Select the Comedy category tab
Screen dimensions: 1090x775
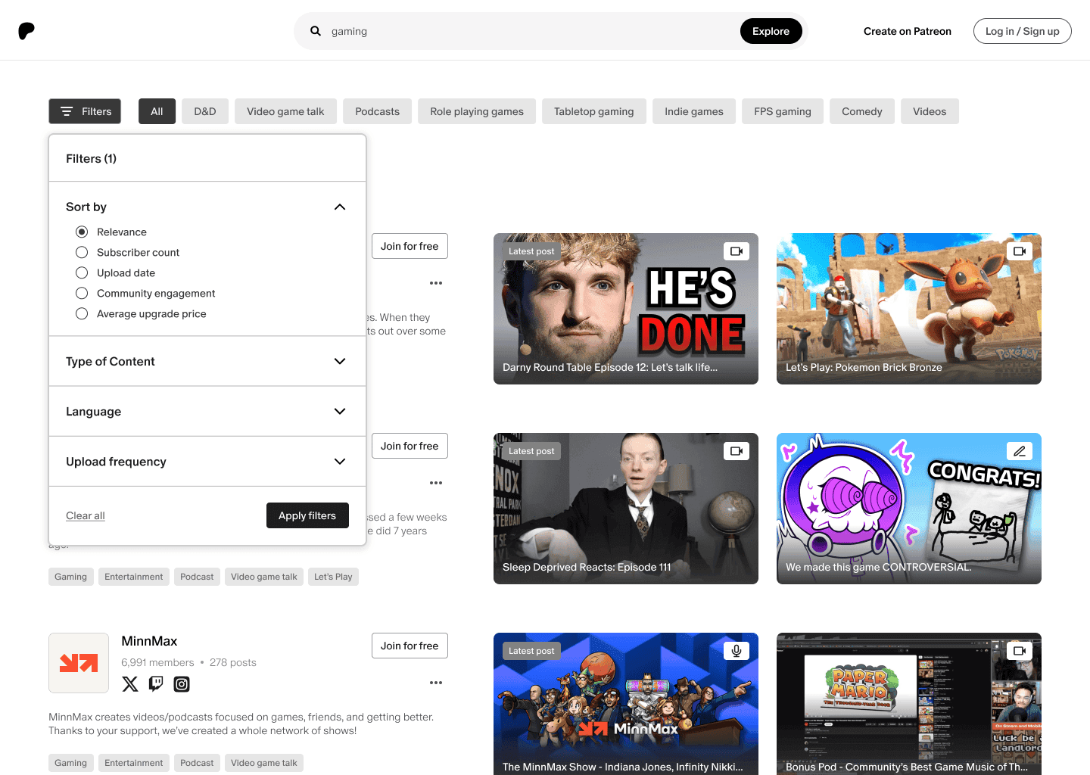[862, 111]
